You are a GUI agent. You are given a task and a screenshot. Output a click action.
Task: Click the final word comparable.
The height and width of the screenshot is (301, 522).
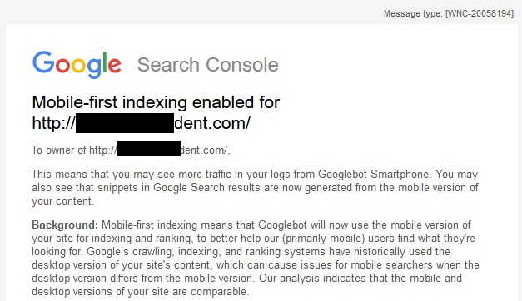click(220, 292)
